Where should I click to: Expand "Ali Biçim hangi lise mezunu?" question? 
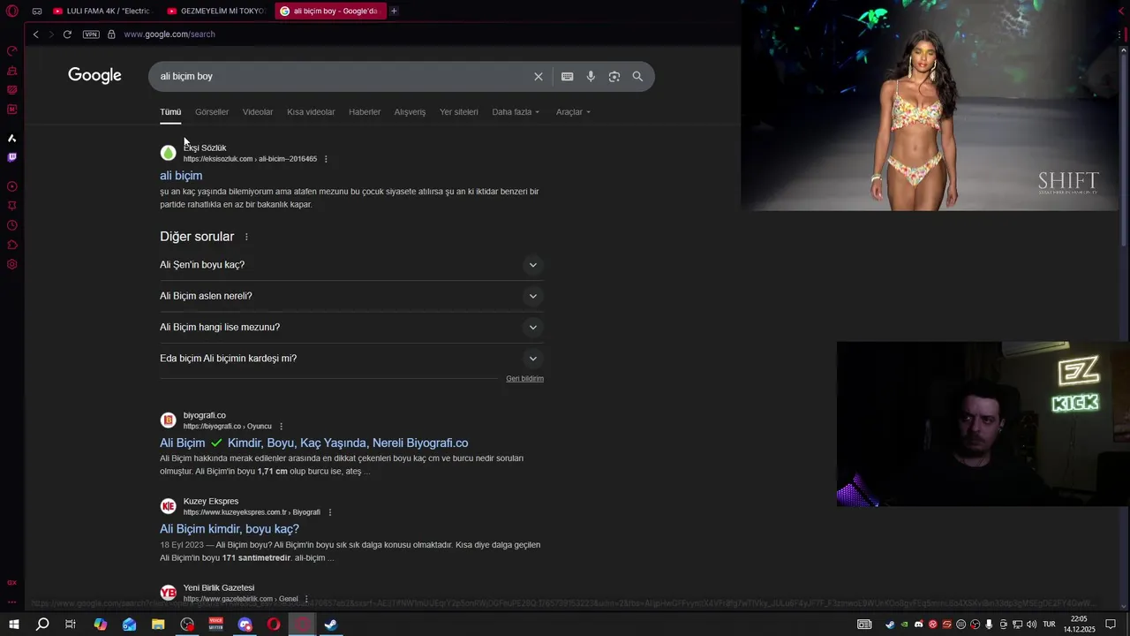coord(351,327)
